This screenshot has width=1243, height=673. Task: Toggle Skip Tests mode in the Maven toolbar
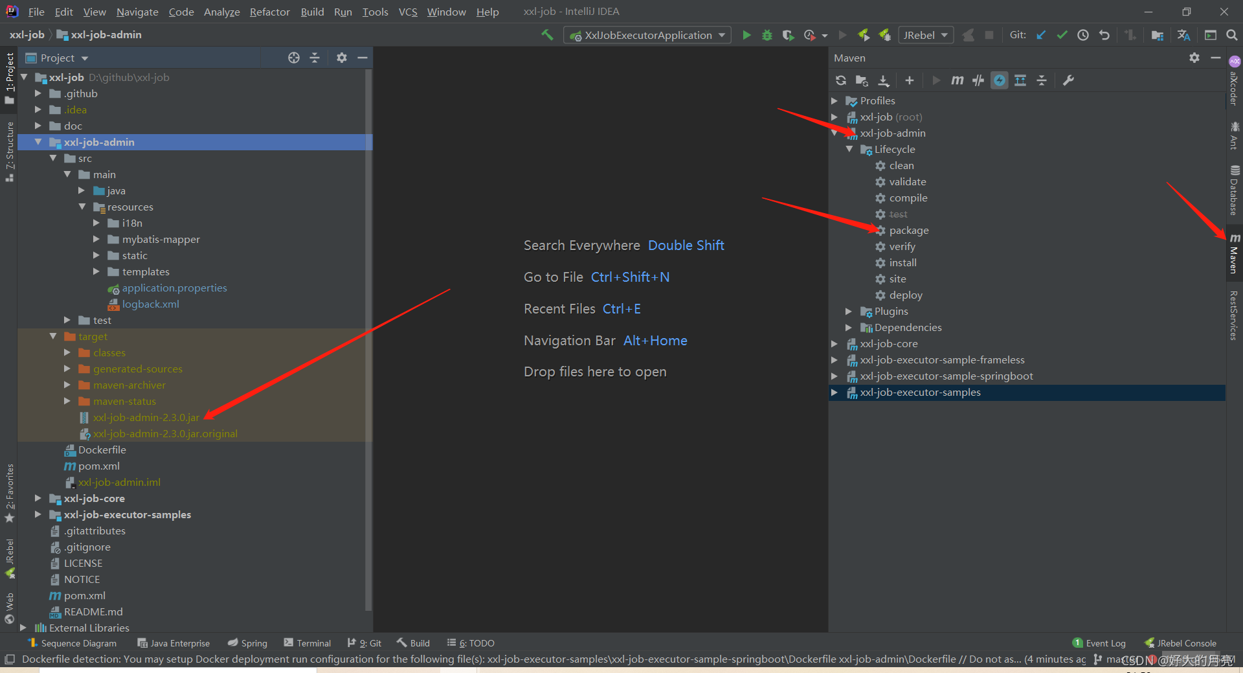point(1000,80)
